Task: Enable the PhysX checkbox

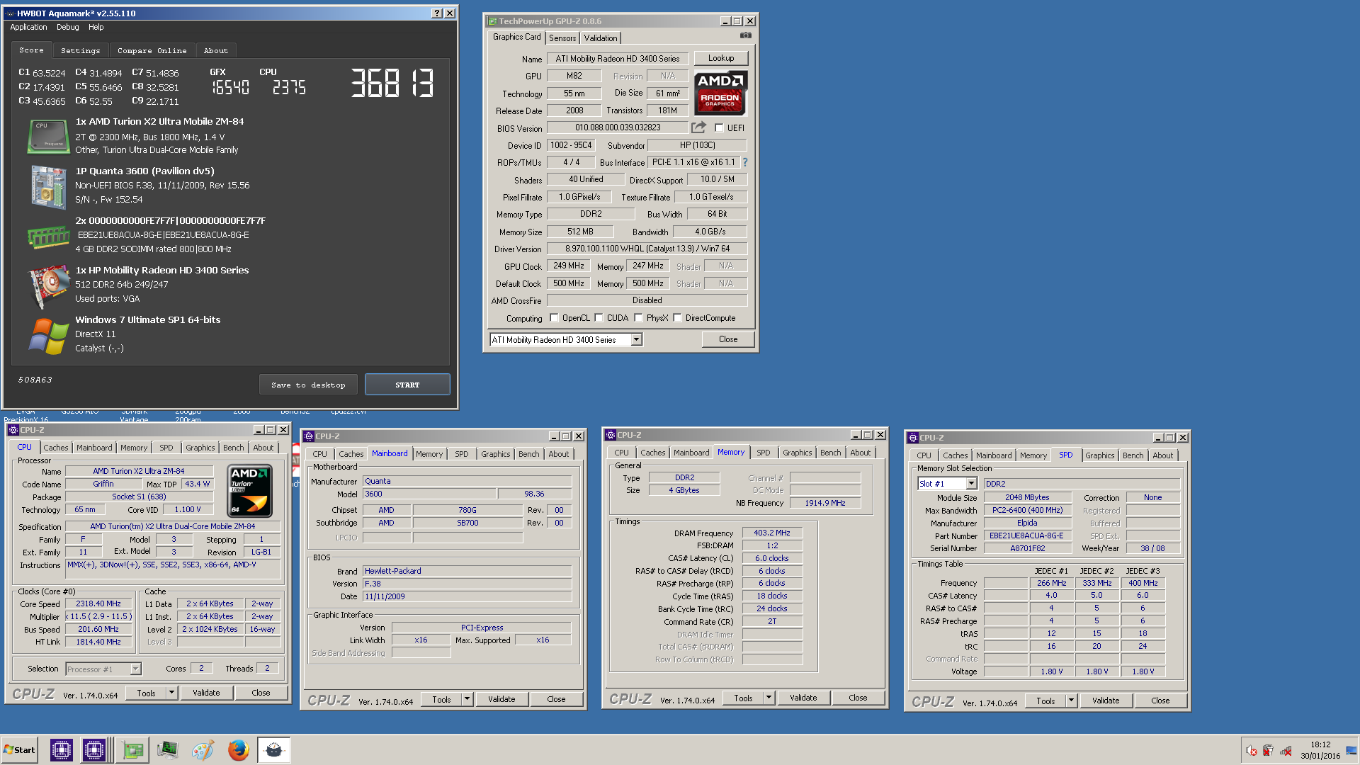Action: (638, 318)
